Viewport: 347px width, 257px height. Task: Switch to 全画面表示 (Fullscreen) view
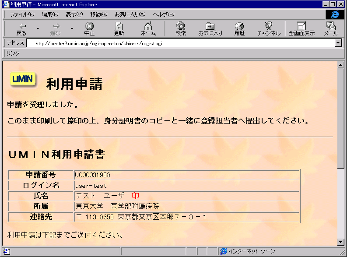pos(301,29)
